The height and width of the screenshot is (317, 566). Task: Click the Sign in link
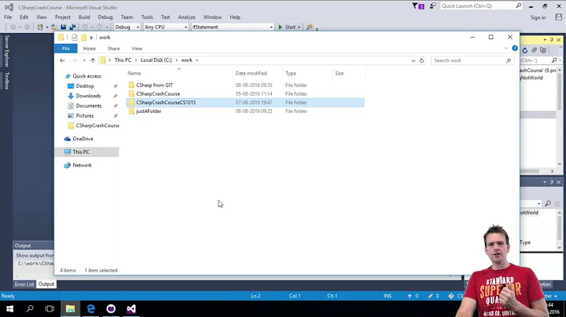pyautogui.click(x=538, y=17)
